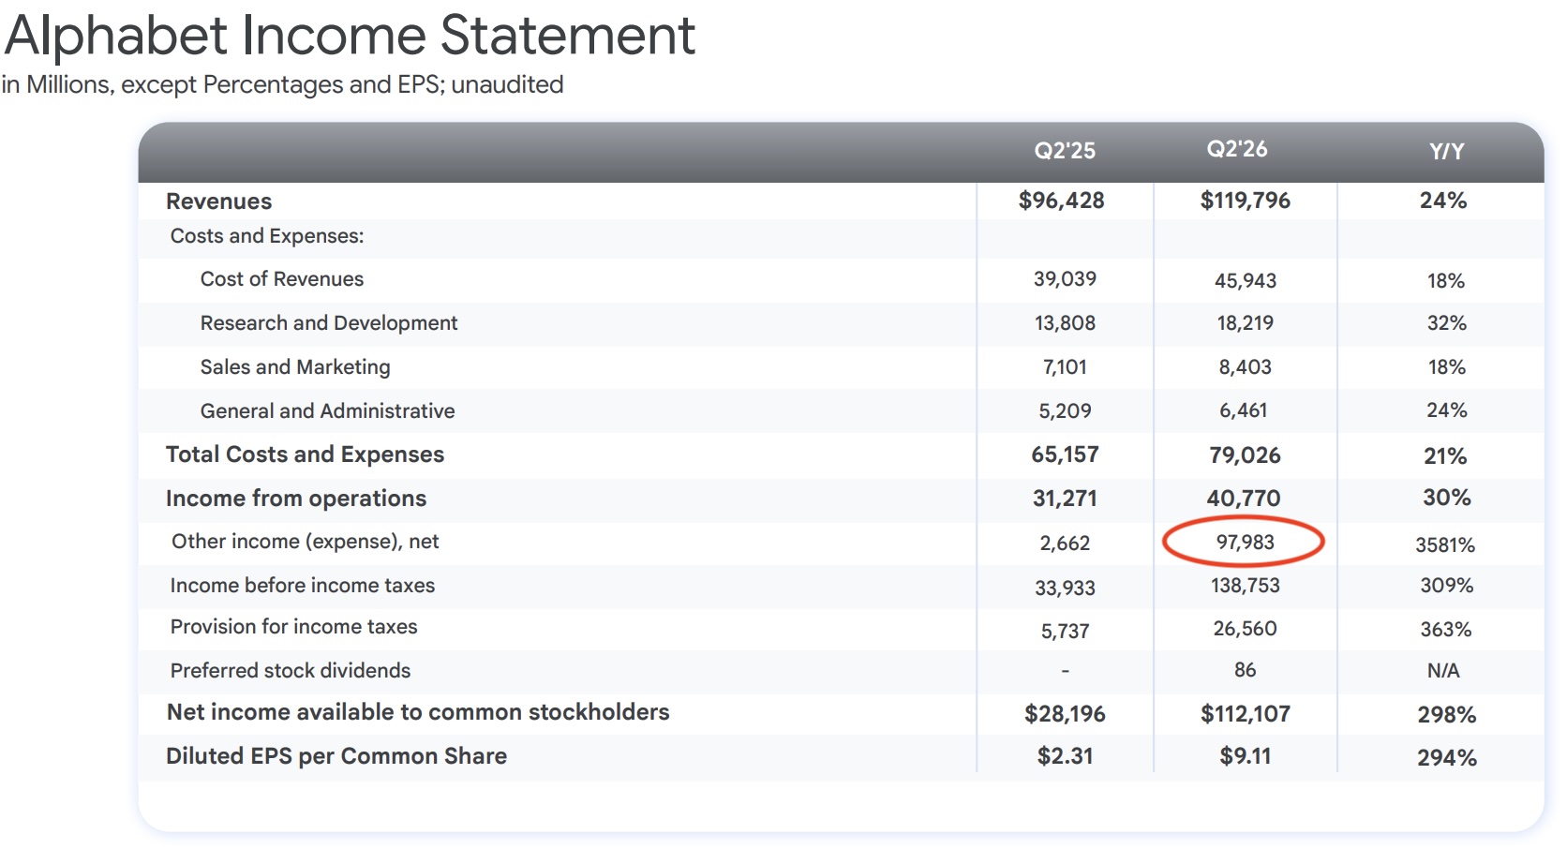Screen dimensions: 1567x864
Task: Select the Preferred stock dividends label
Action: [x=290, y=671]
